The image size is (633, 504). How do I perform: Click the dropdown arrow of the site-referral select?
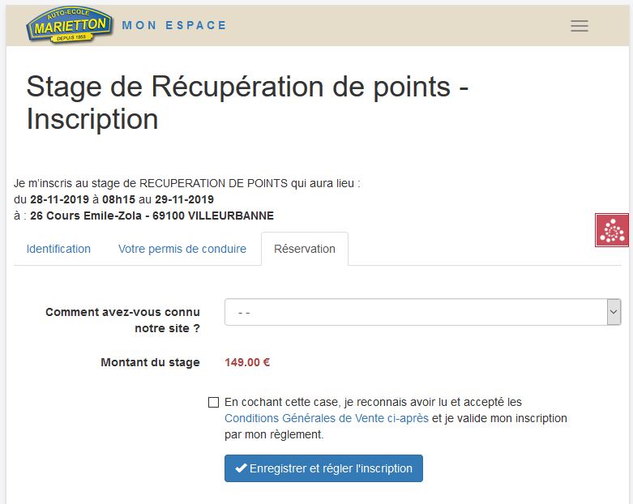(x=614, y=312)
